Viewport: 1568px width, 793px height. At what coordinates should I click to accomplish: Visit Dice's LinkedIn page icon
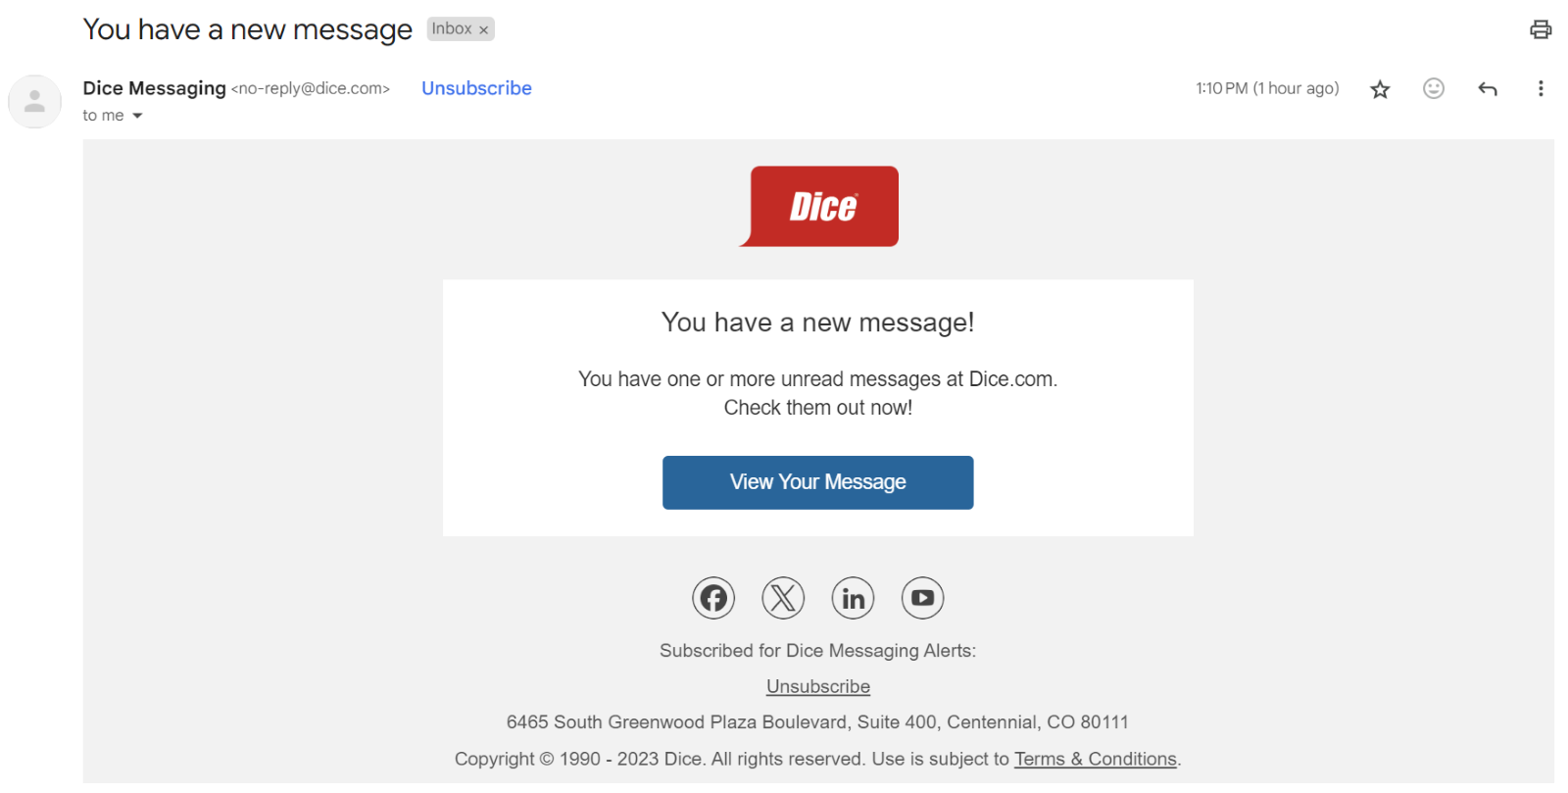(x=853, y=598)
